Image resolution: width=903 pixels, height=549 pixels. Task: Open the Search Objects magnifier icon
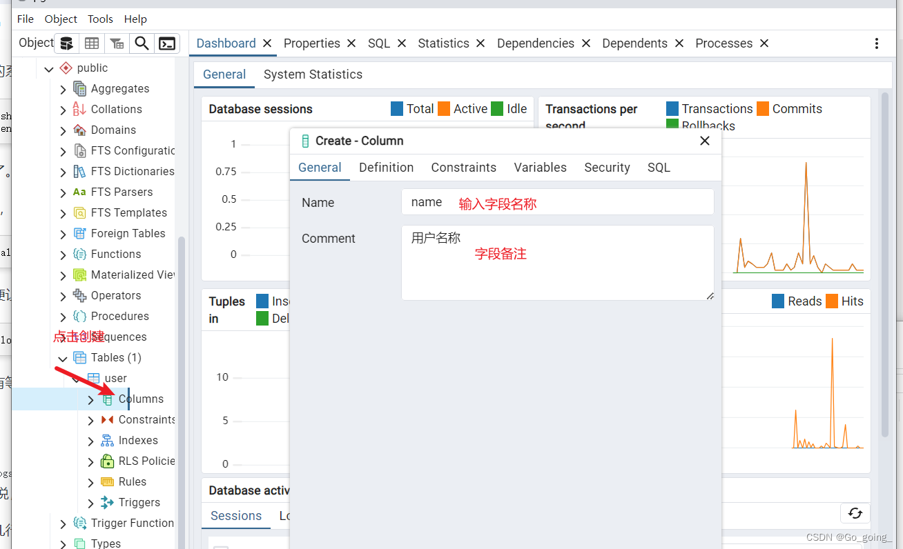(x=142, y=43)
